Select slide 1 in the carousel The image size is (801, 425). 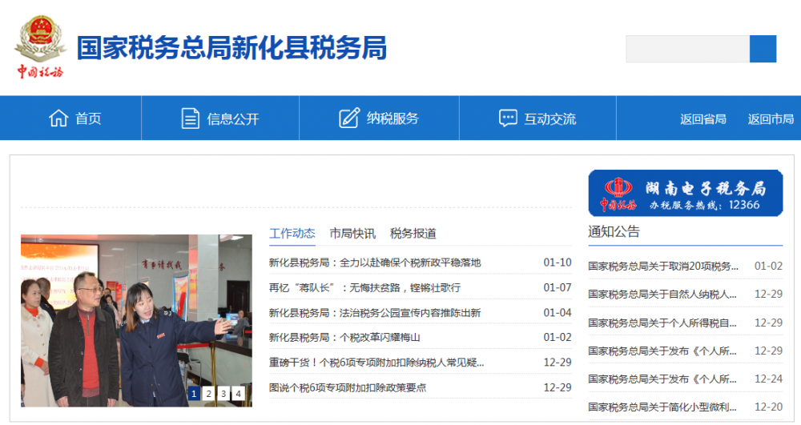click(194, 393)
